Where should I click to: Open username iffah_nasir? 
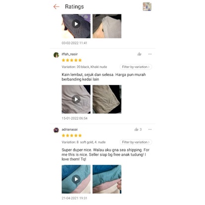(69, 54)
